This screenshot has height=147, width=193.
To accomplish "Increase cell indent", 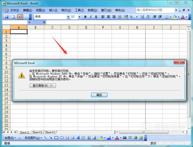I will (160, 17).
